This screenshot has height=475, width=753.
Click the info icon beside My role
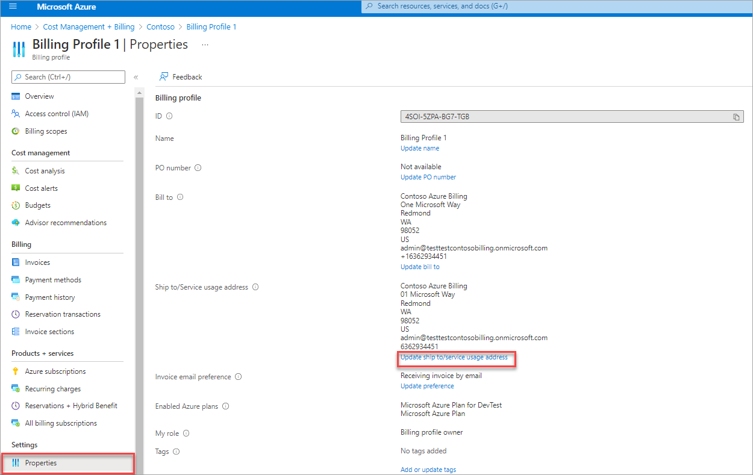pos(186,433)
